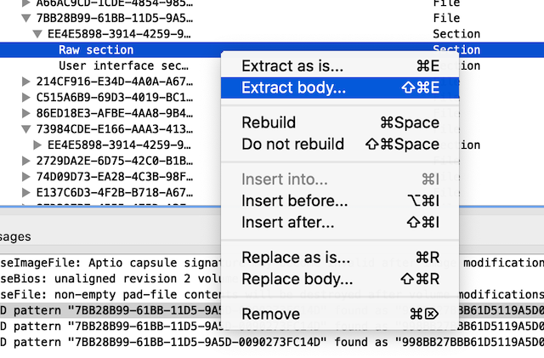
Task: Choose Replace as is... entry
Action: point(340,258)
